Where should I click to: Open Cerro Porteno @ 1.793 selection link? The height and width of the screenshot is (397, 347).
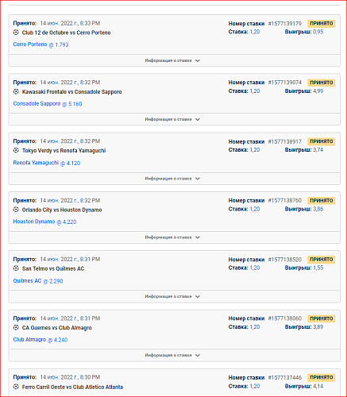[40, 44]
